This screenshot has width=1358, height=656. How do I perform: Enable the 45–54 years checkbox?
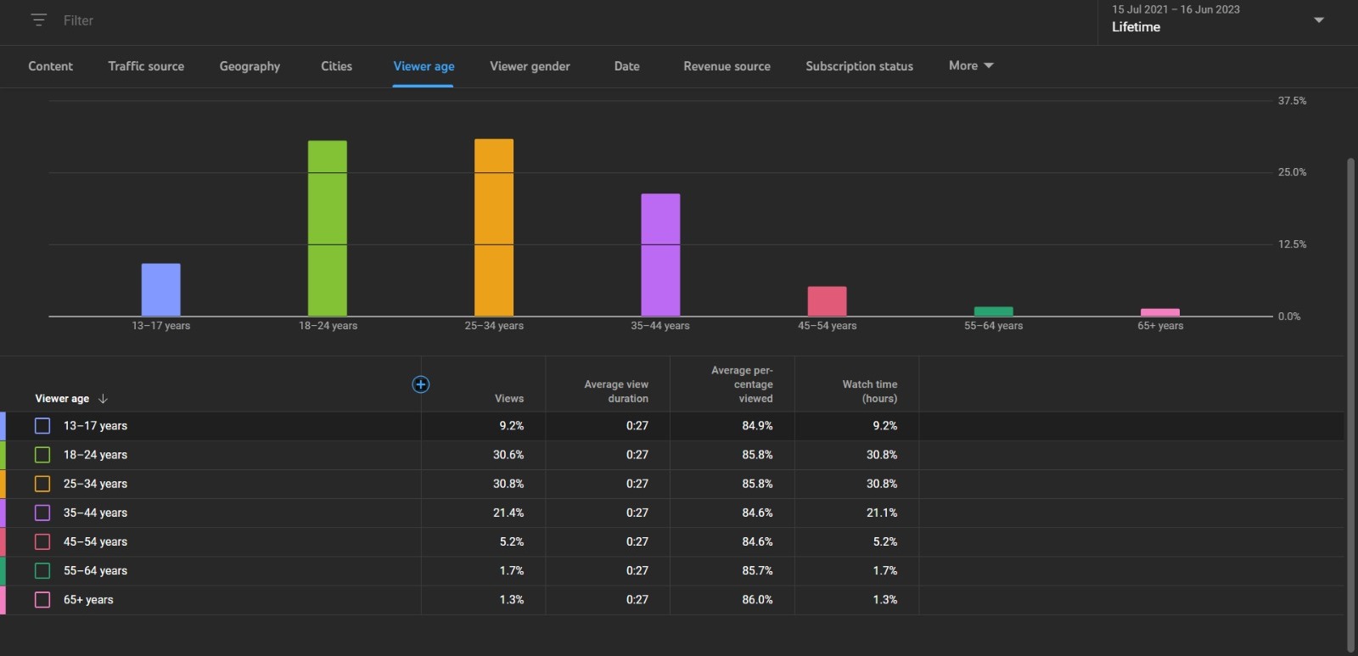pyautogui.click(x=42, y=541)
